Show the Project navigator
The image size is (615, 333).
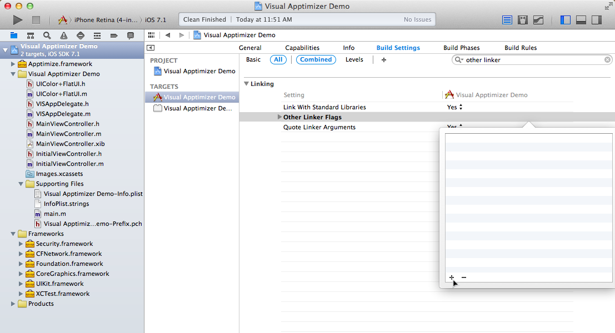pos(14,36)
